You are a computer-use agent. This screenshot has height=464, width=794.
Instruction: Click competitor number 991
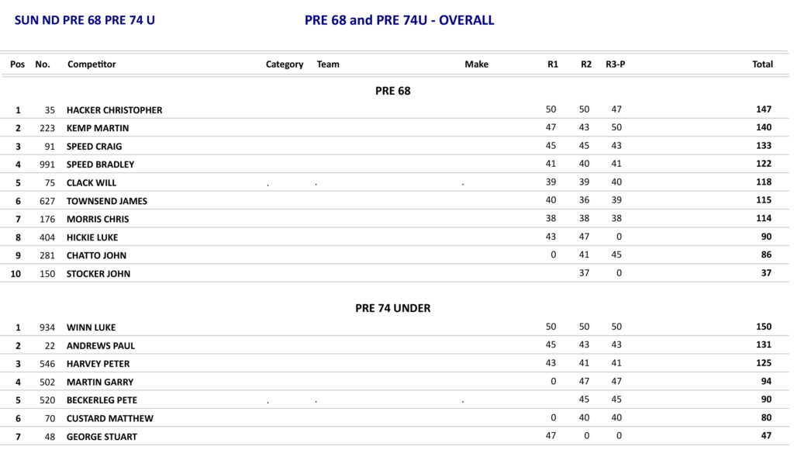(x=47, y=164)
